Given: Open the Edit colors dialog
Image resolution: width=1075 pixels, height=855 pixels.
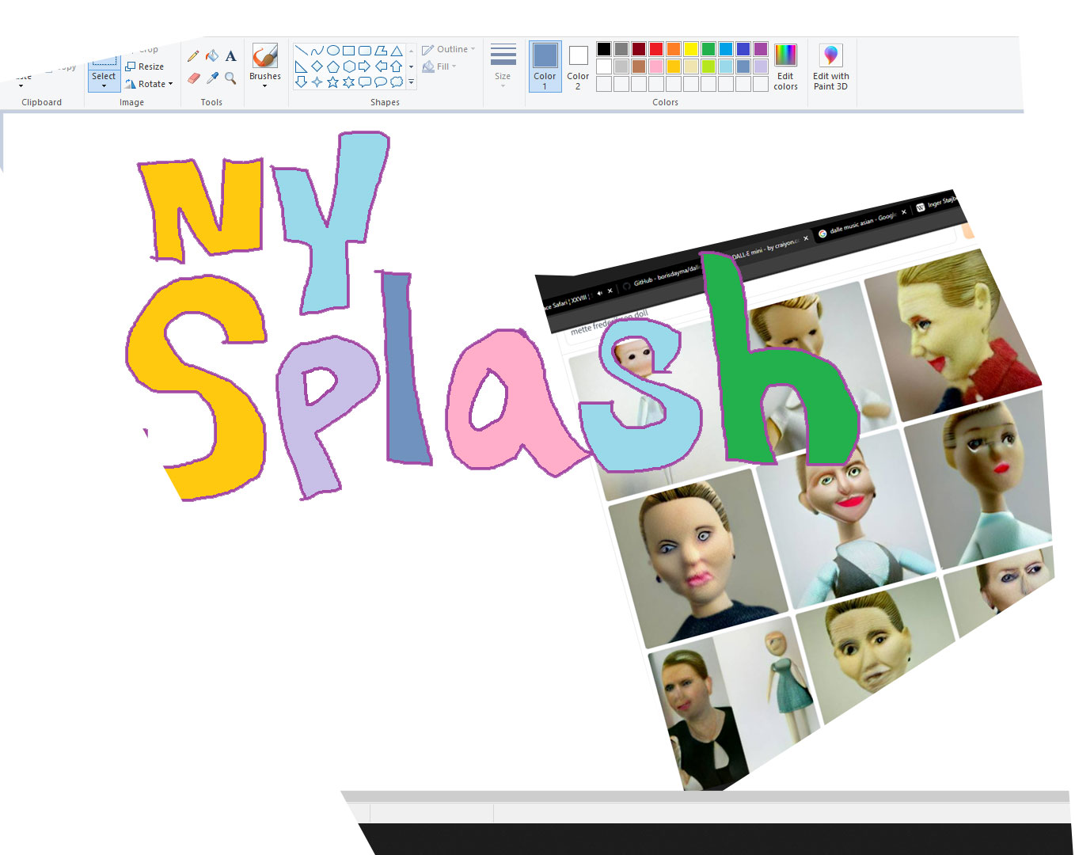Looking at the screenshot, I should click(x=785, y=68).
